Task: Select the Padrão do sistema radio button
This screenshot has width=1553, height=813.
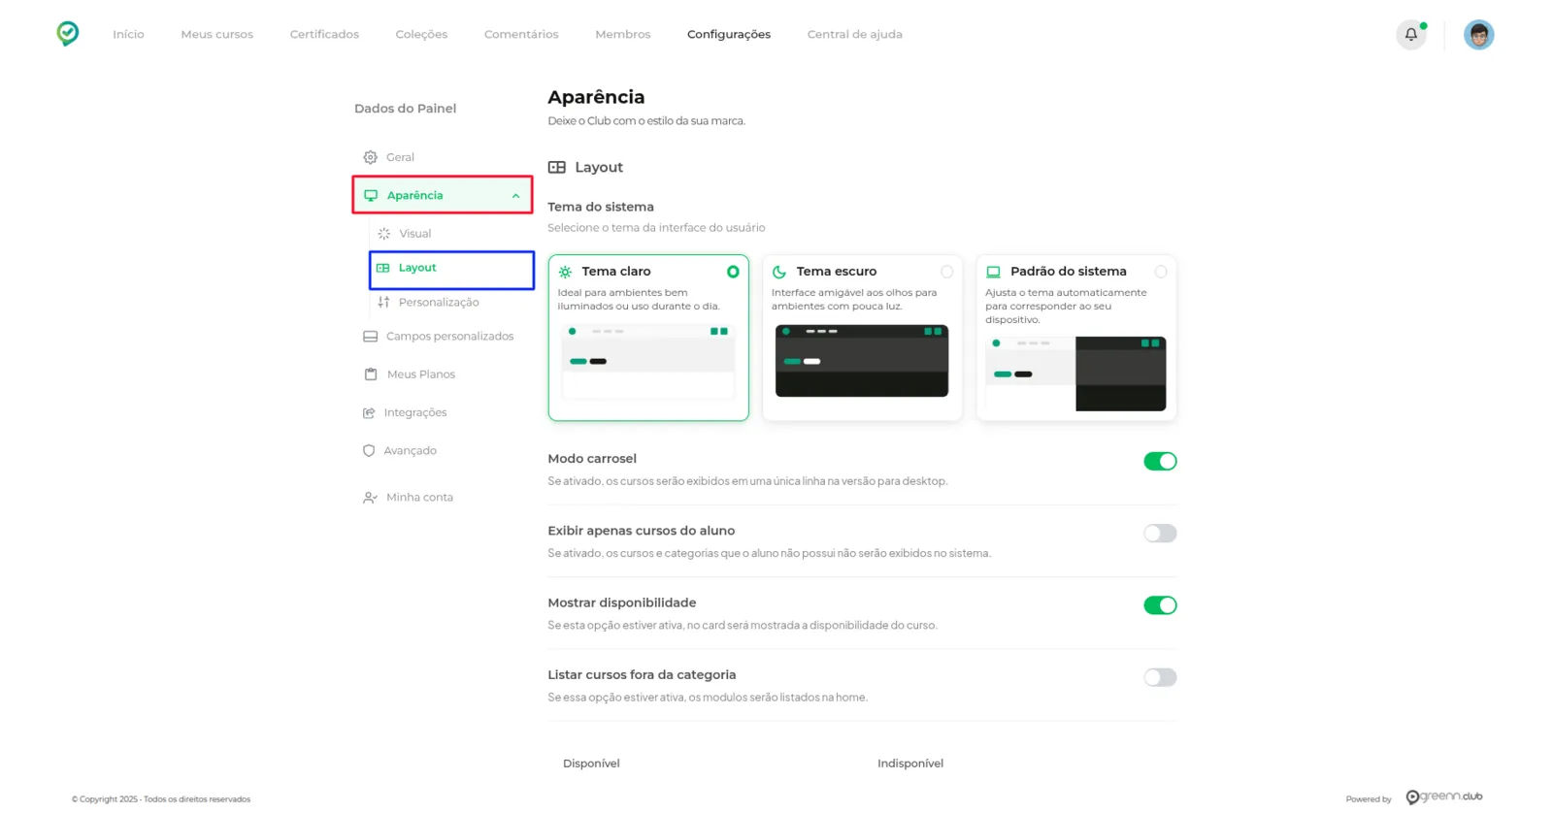Action: (x=1161, y=272)
